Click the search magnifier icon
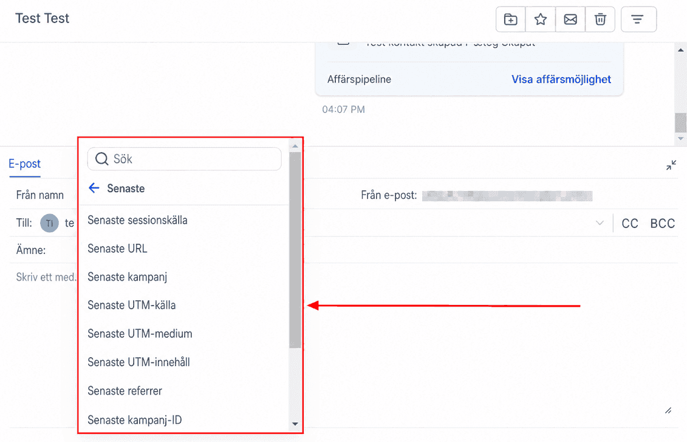This screenshot has width=687, height=442. (101, 159)
